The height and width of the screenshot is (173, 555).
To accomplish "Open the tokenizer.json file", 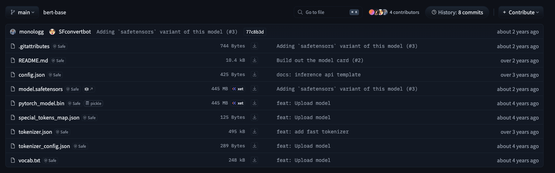I will pos(35,132).
